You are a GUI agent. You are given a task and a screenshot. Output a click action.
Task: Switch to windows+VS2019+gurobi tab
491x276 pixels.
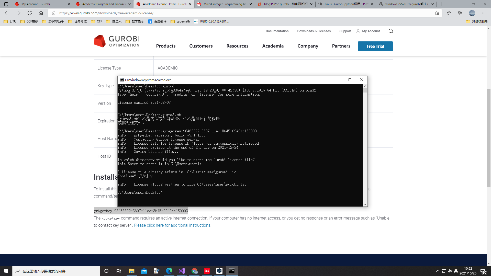[x=406, y=4]
